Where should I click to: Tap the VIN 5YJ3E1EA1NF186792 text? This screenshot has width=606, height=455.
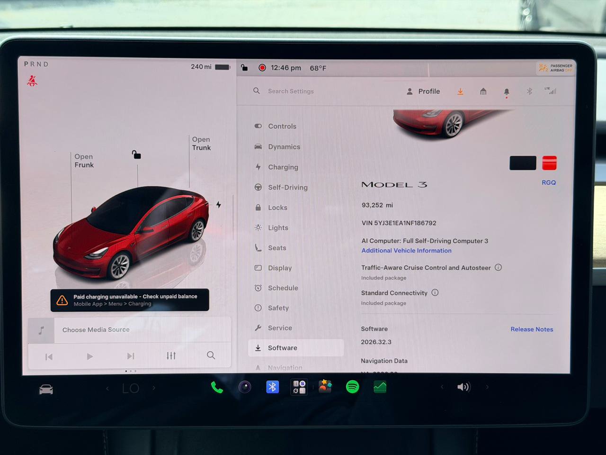pos(399,223)
